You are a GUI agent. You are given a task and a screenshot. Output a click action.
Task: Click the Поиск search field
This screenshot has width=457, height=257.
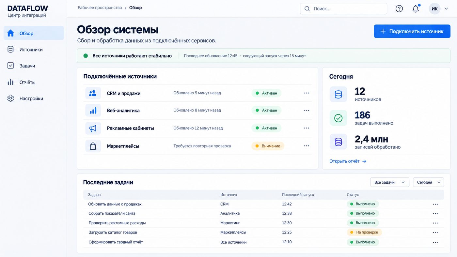click(x=343, y=9)
